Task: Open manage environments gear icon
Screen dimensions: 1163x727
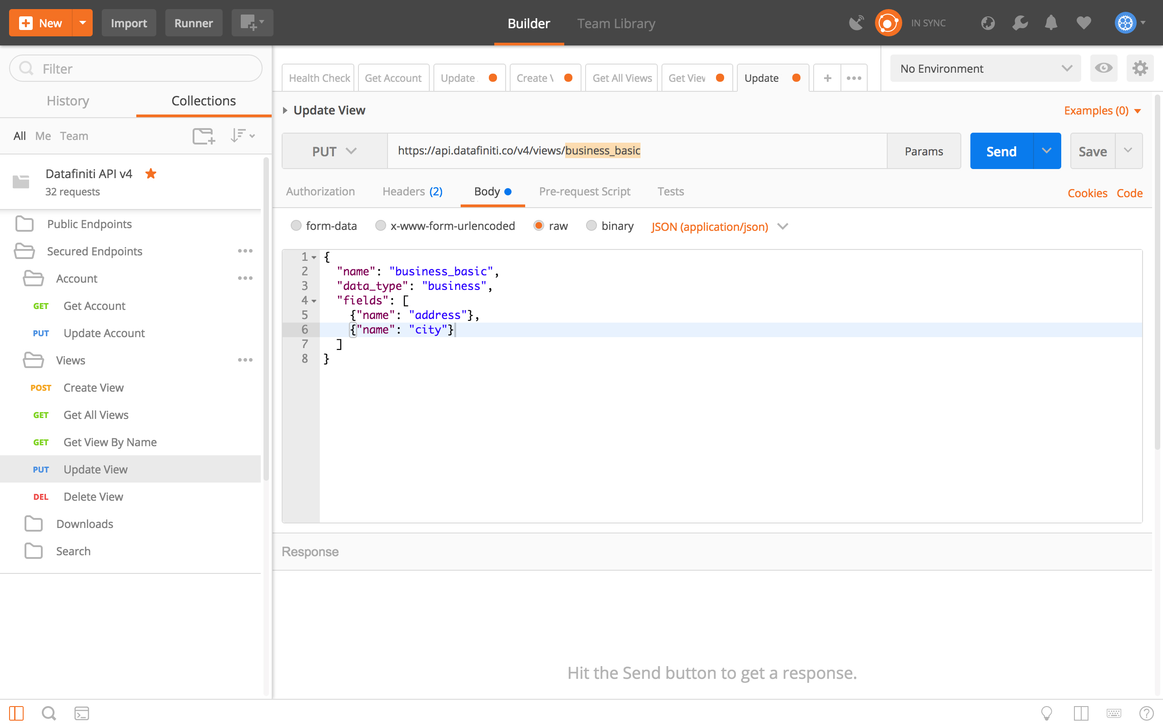Action: (1140, 68)
